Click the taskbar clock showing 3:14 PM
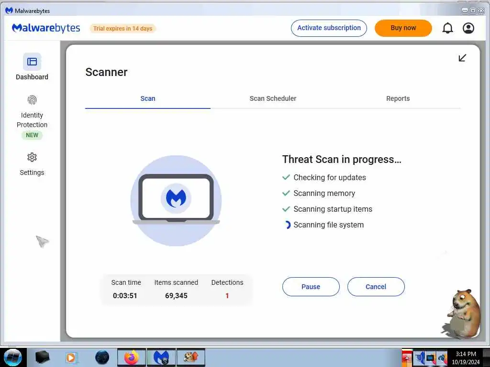The width and height of the screenshot is (490, 367). [x=466, y=358]
